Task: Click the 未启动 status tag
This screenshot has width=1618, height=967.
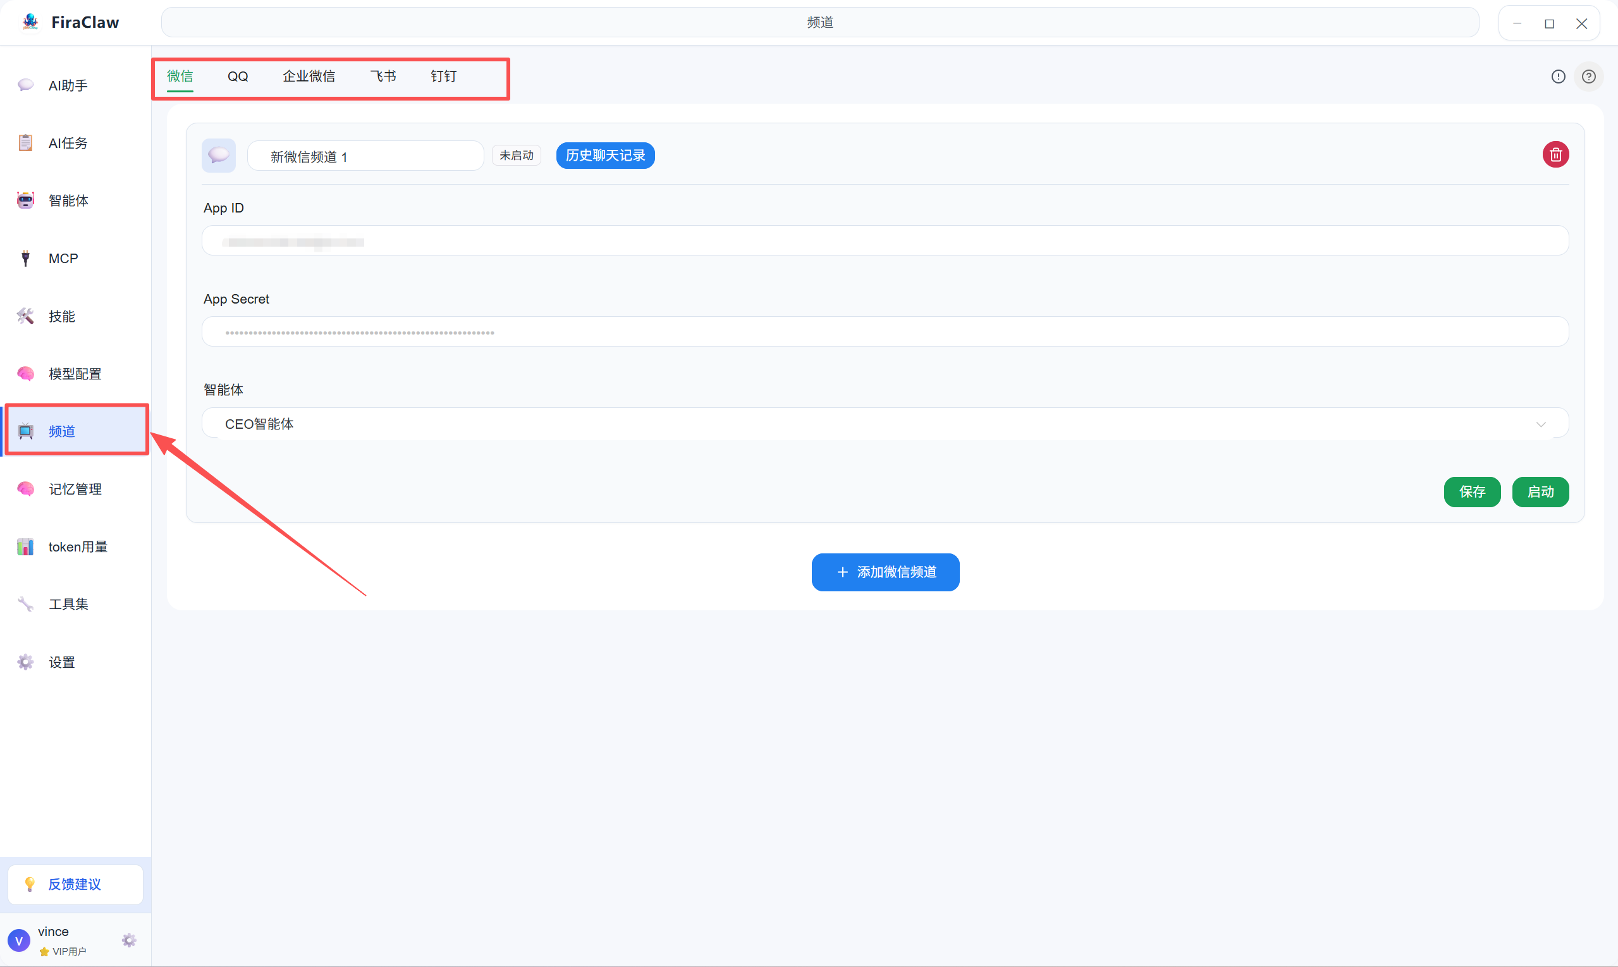Action: (517, 155)
